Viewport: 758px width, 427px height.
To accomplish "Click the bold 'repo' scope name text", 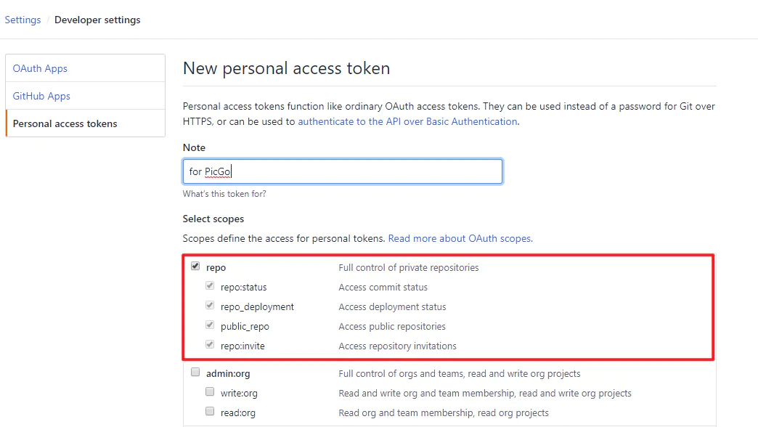I will pos(216,267).
